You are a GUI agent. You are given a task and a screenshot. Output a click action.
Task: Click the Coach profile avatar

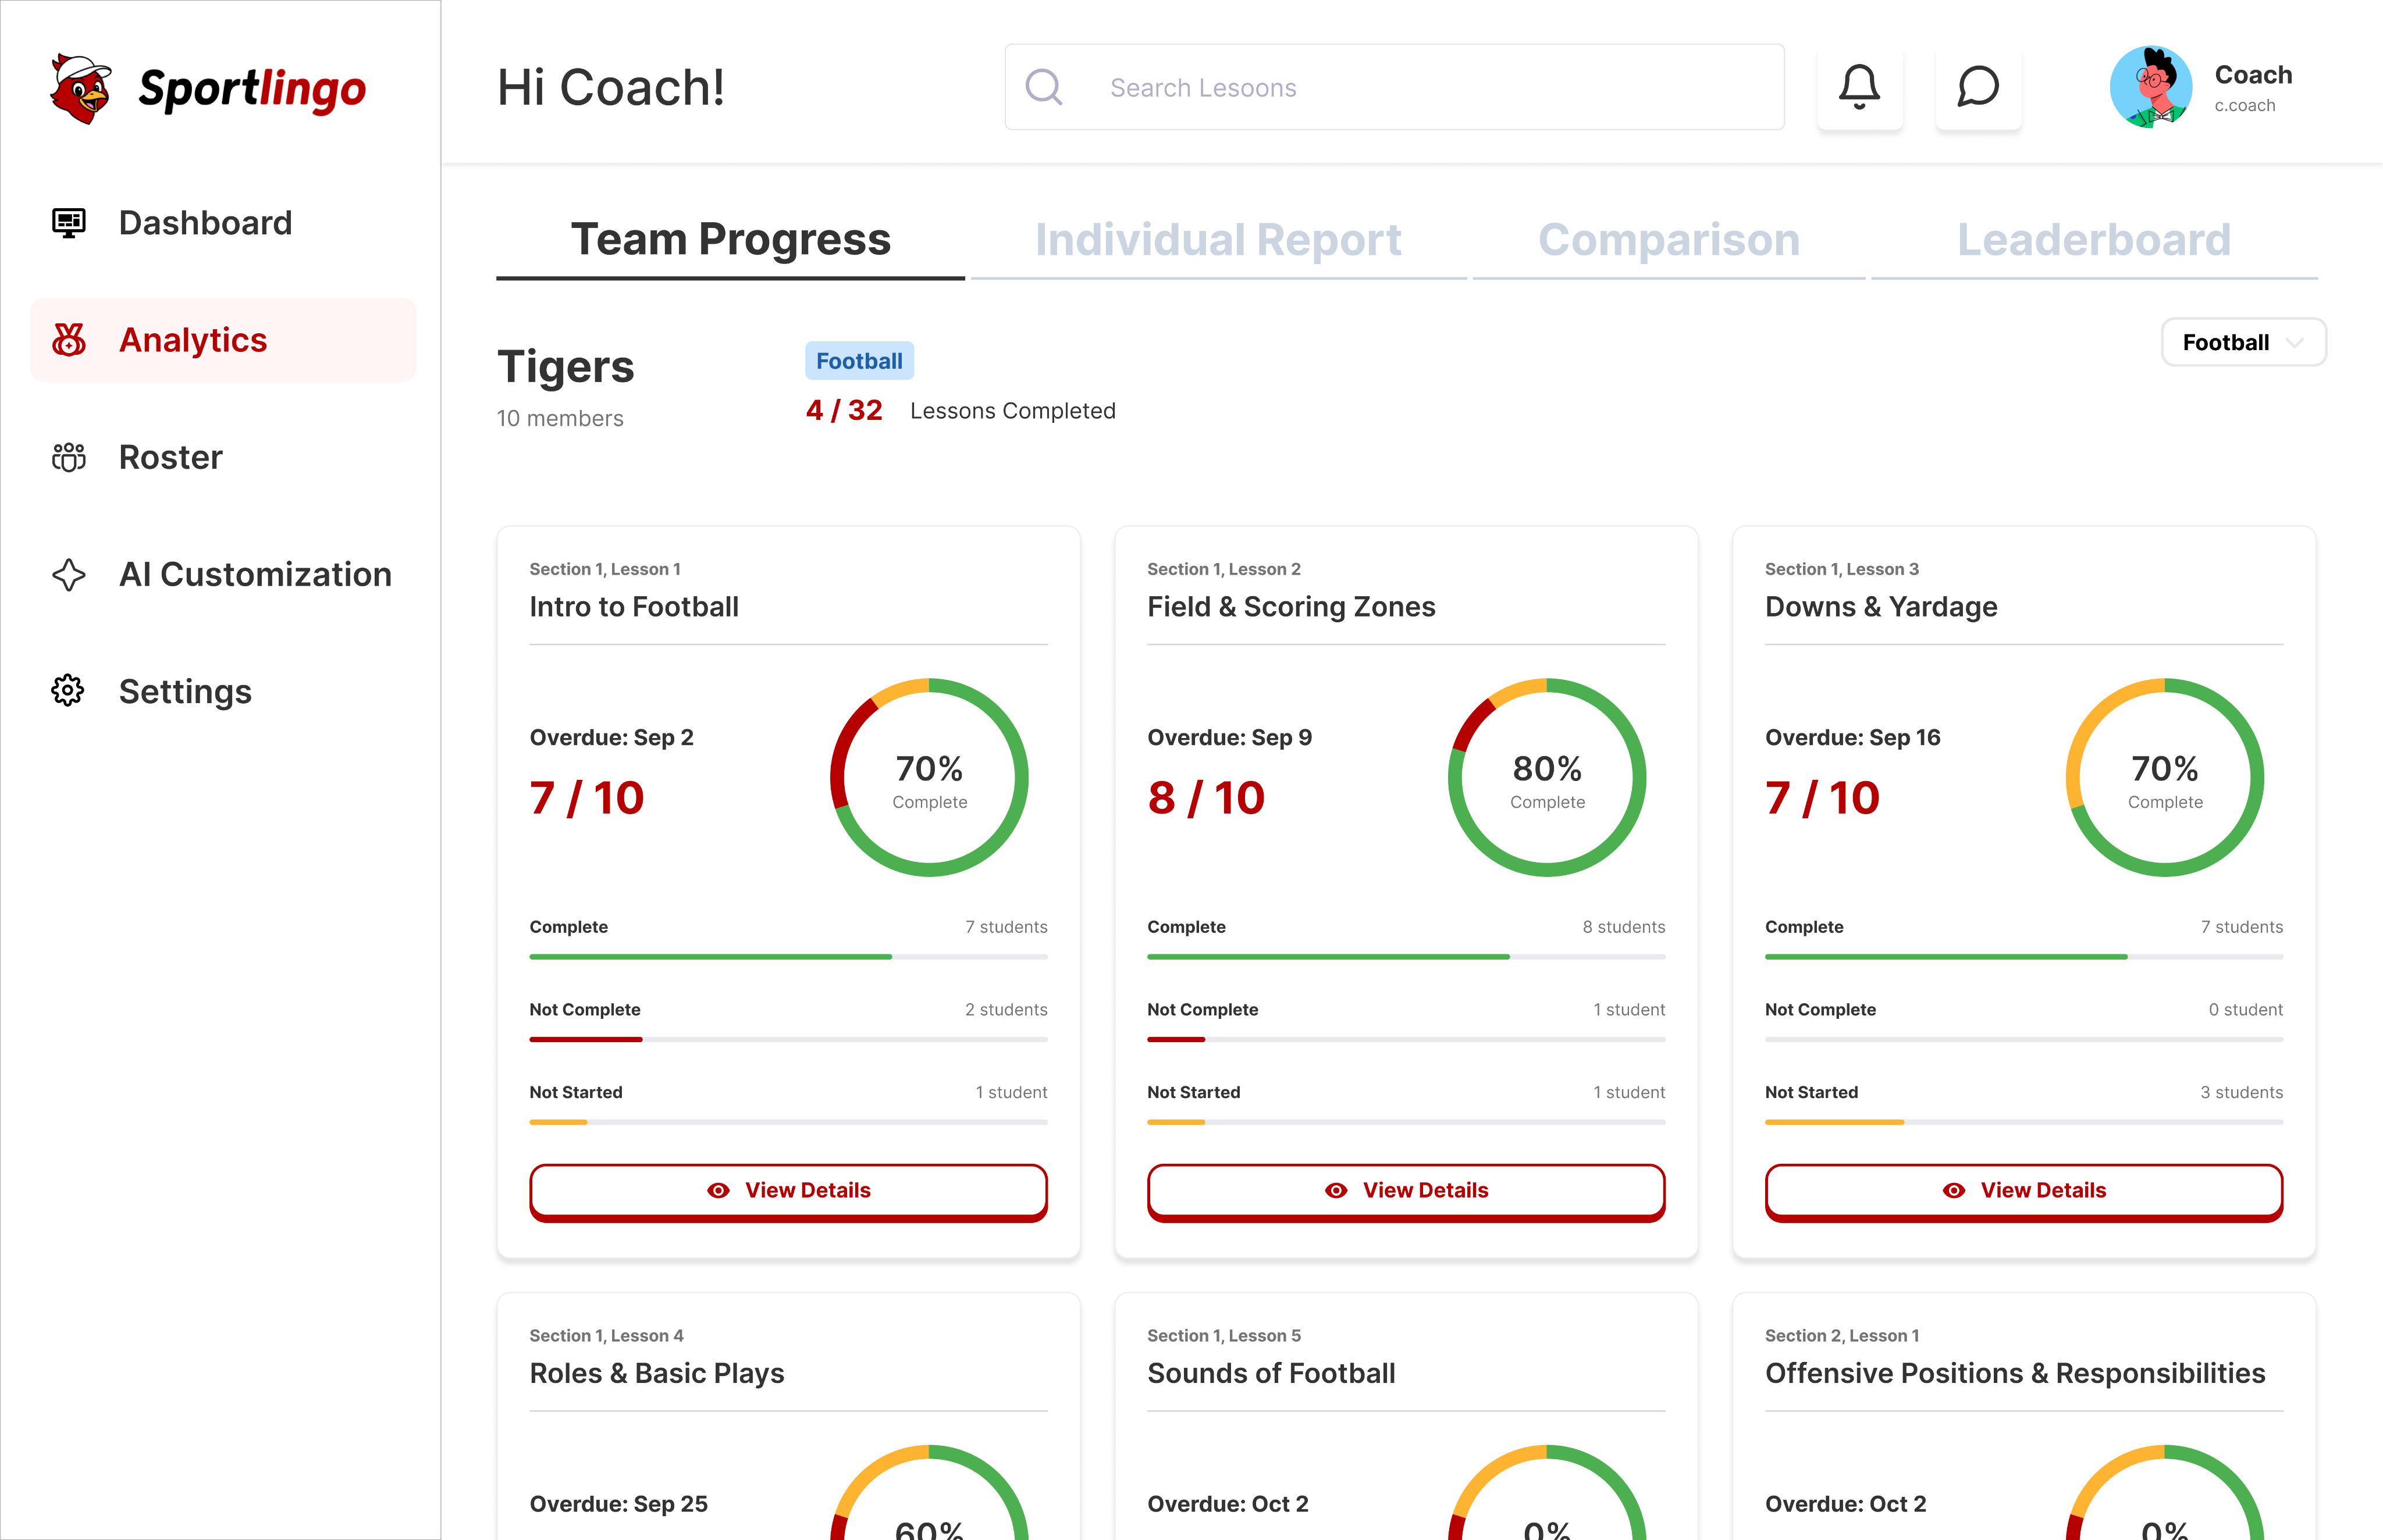pyautogui.click(x=2150, y=87)
